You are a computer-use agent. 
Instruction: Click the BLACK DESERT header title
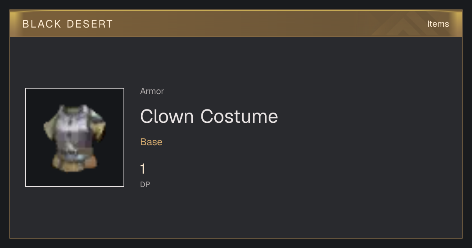point(67,24)
